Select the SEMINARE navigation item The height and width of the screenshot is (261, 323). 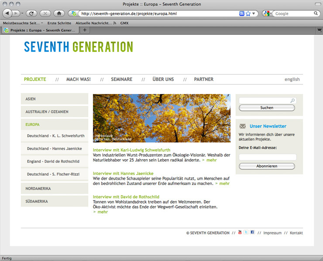point(121,79)
